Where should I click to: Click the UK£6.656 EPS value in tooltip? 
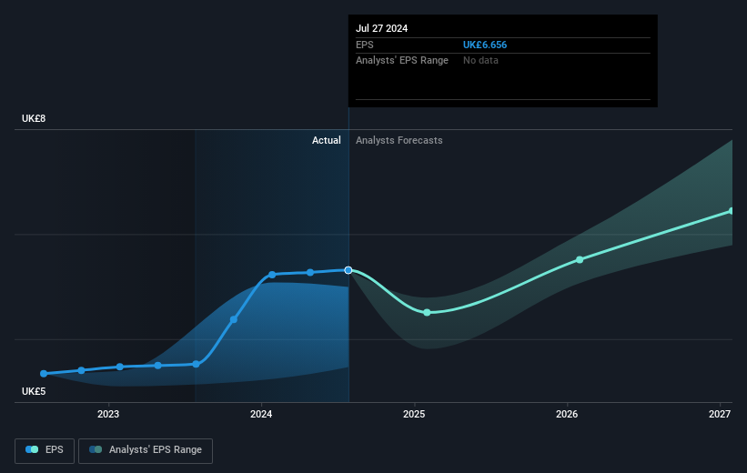tap(485, 45)
